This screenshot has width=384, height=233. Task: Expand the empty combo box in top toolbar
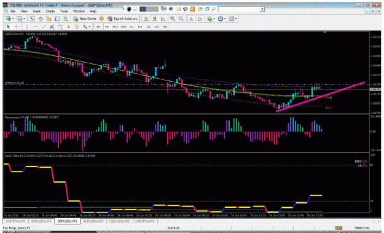pos(262,9)
